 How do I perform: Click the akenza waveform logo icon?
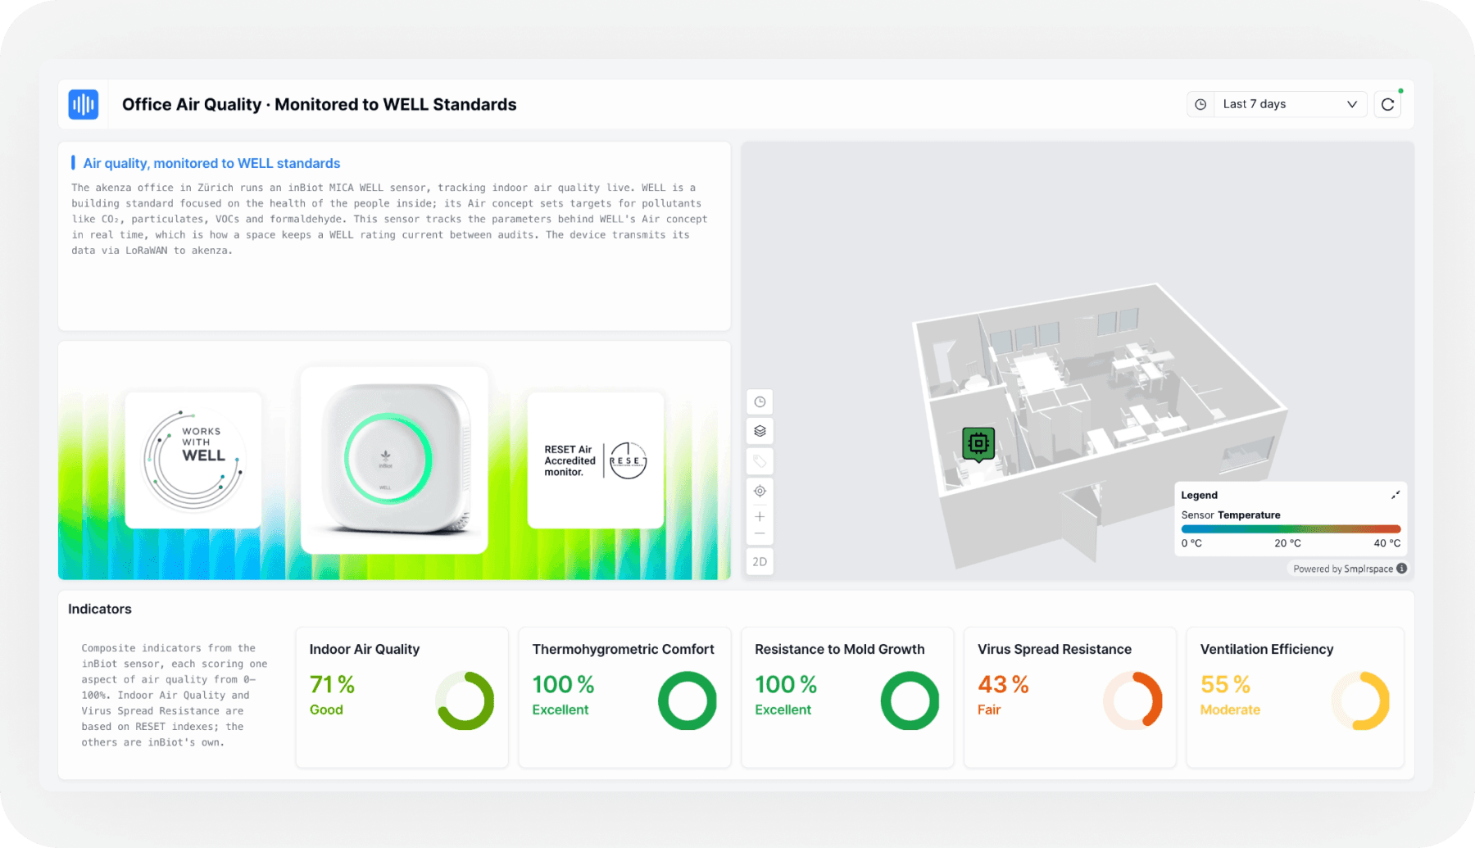[84, 104]
